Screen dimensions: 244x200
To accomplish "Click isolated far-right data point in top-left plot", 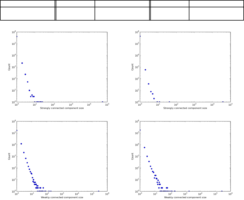I will pos(102,102).
